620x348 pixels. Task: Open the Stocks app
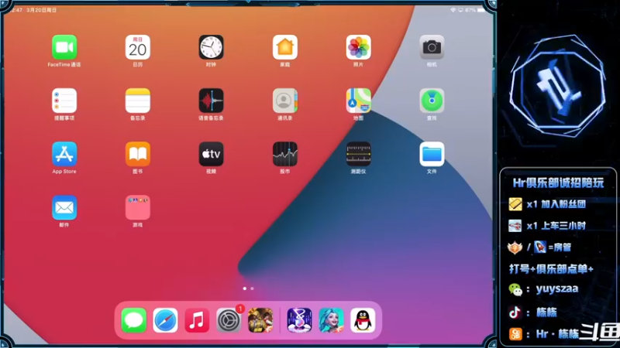pos(284,154)
